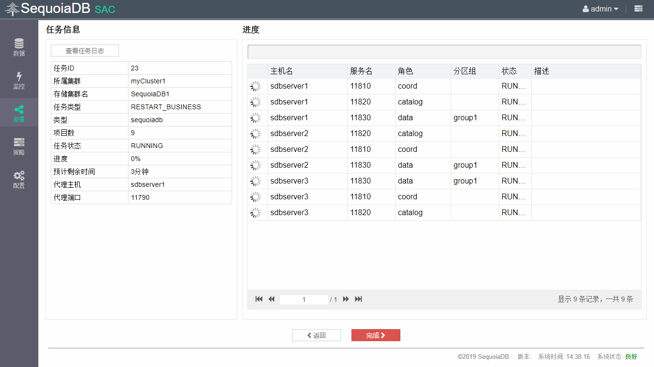
Task: Select data role in sdbserver3 row
Action: (x=405, y=181)
